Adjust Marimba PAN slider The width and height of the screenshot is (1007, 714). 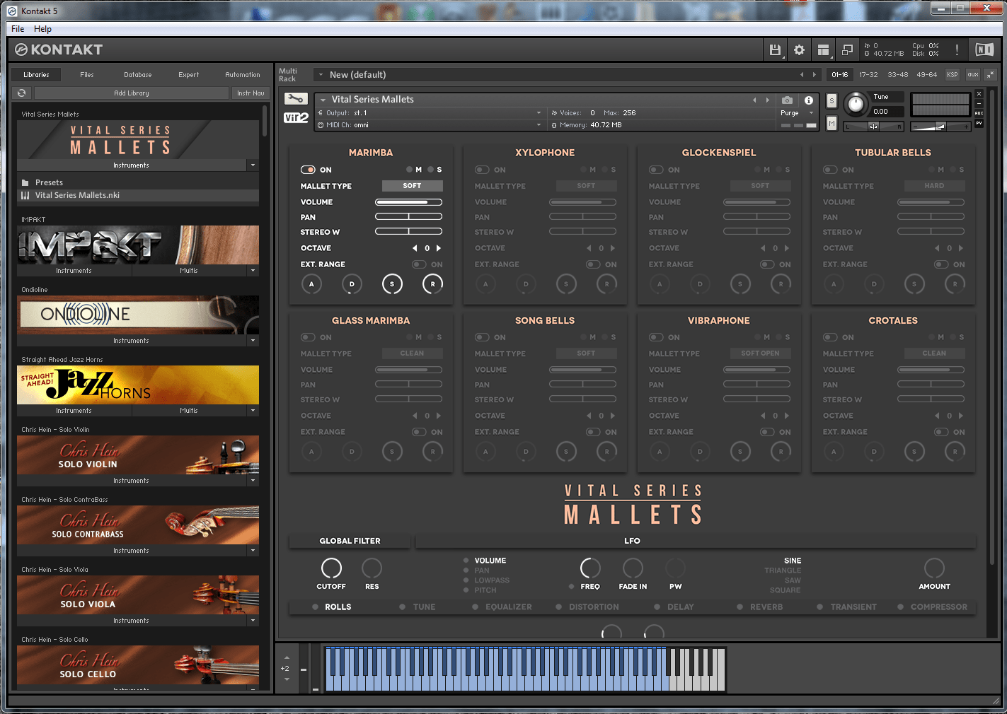(x=408, y=217)
